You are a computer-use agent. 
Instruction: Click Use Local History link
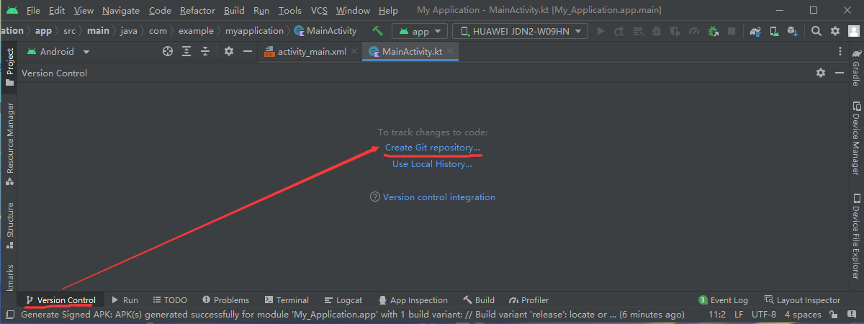click(x=432, y=164)
